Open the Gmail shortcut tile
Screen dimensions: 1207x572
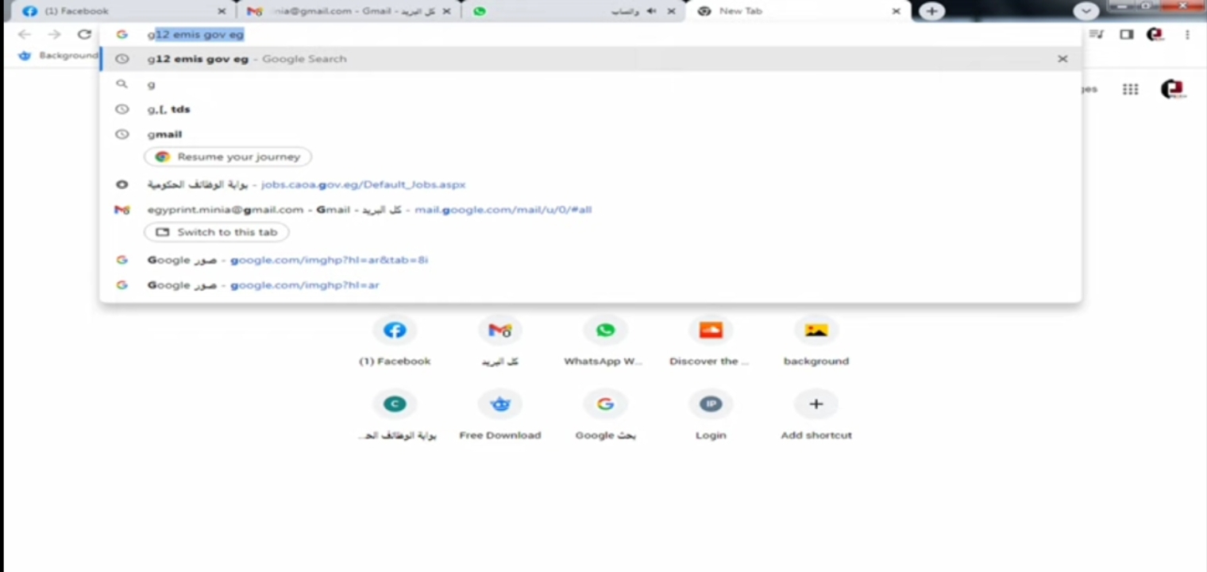499,342
